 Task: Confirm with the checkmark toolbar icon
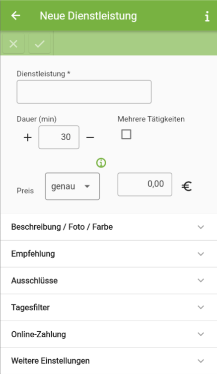(40, 44)
